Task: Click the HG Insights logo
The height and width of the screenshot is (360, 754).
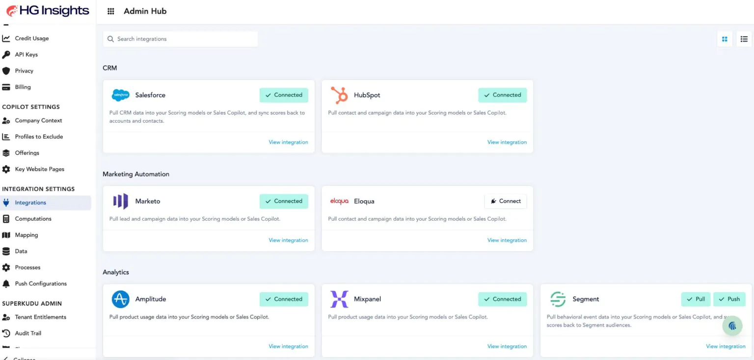Action: tap(48, 10)
